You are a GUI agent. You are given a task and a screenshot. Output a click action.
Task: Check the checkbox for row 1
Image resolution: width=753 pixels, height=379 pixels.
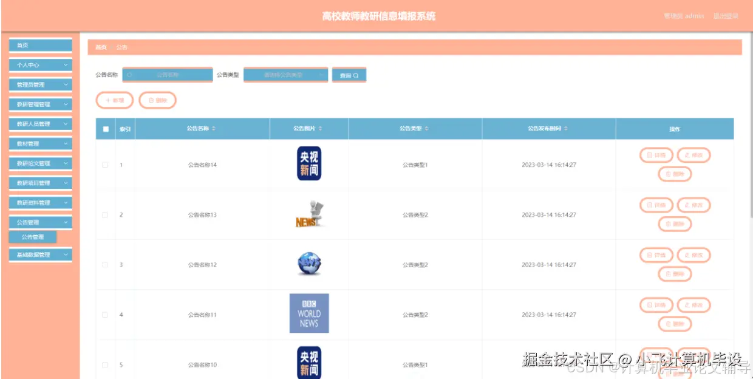pyautogui.click(x=105, y=165)
